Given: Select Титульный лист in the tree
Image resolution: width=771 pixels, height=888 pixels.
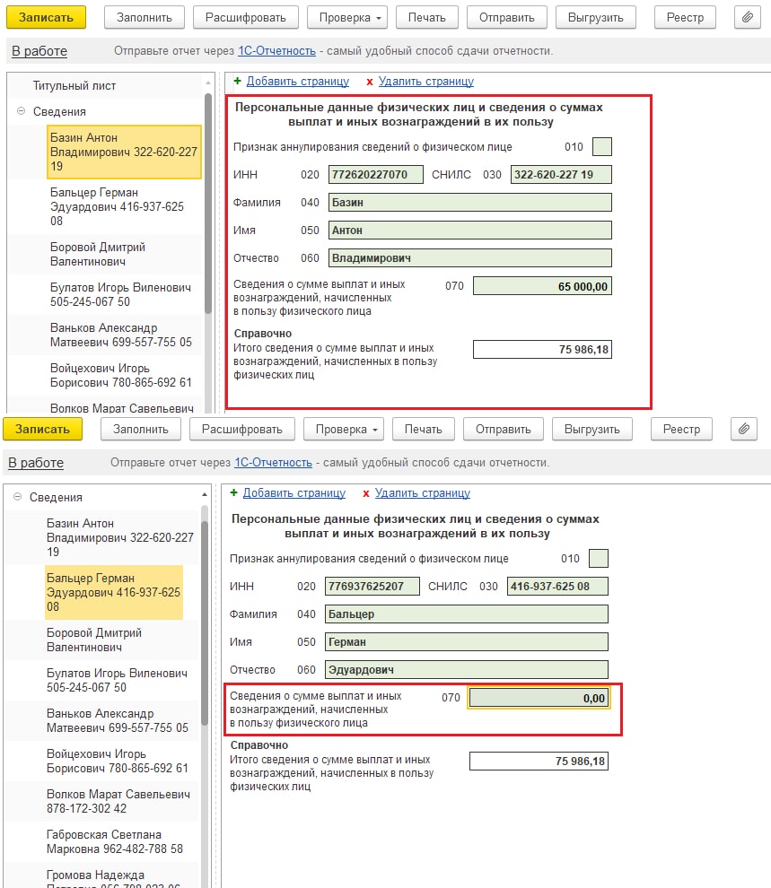Looking at the screenshot, I should (x=74, y=86).
